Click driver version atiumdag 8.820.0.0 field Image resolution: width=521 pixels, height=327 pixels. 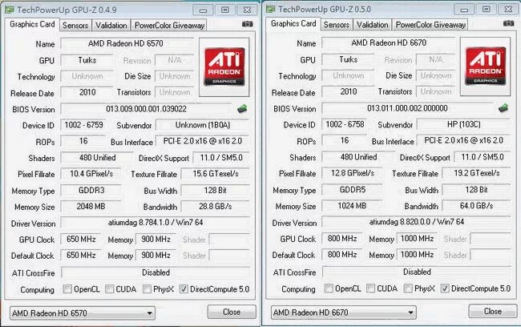[416, 222]
